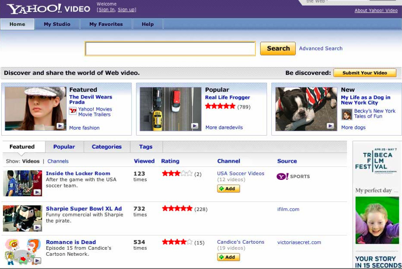
Task: Click the Sign up link
Action: click(126, 10)
